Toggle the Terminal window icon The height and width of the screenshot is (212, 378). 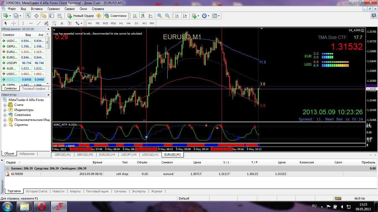click(x=52, y=16)
